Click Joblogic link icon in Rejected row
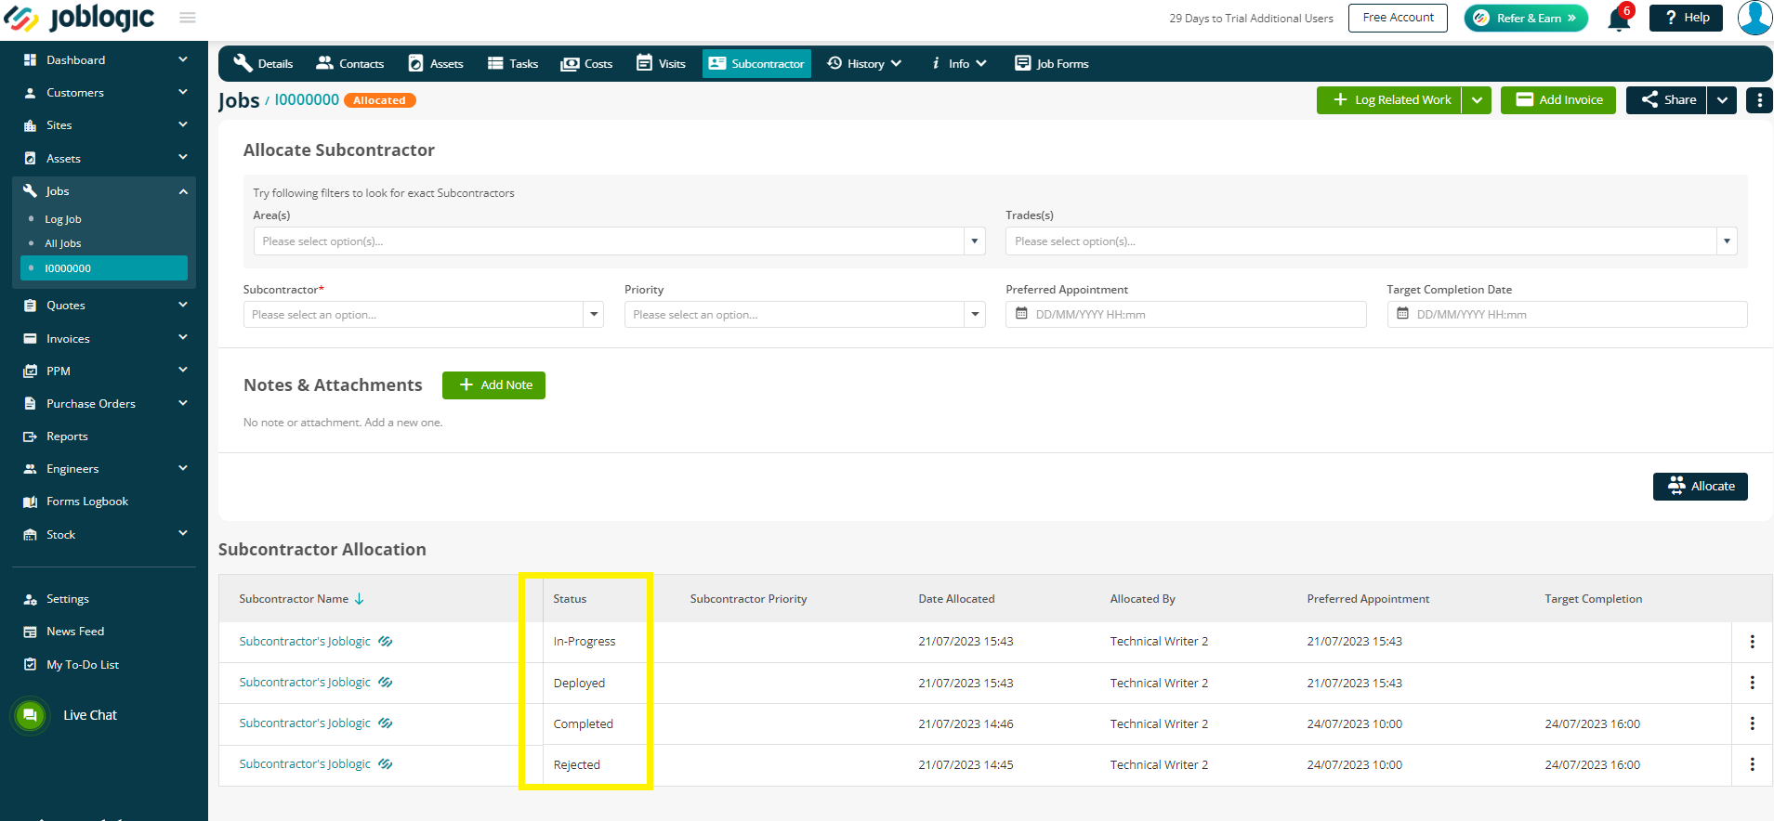This screenshot has height=821, width=1774. point(386,764)
